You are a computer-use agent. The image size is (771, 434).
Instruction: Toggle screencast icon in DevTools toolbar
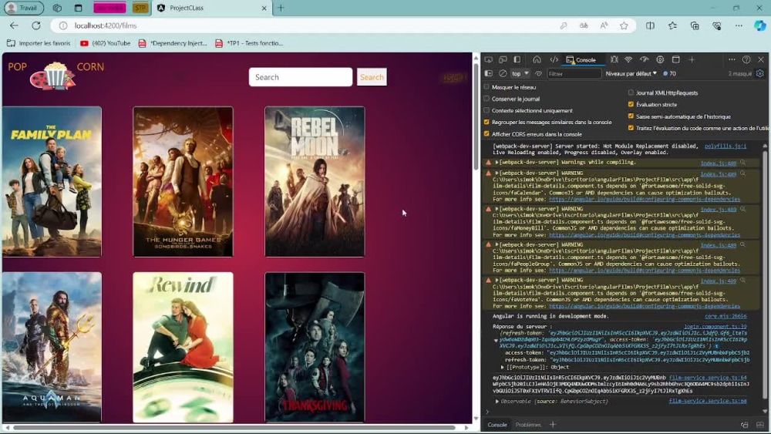(488, 59)
